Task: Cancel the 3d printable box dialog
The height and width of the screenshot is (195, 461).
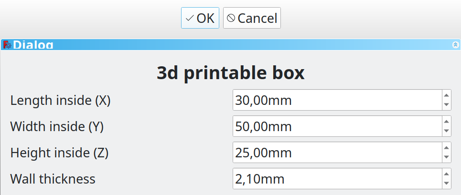Action: 252,18
